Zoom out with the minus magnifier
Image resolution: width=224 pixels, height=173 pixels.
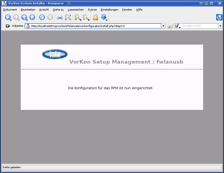click(x=86, y=17)
